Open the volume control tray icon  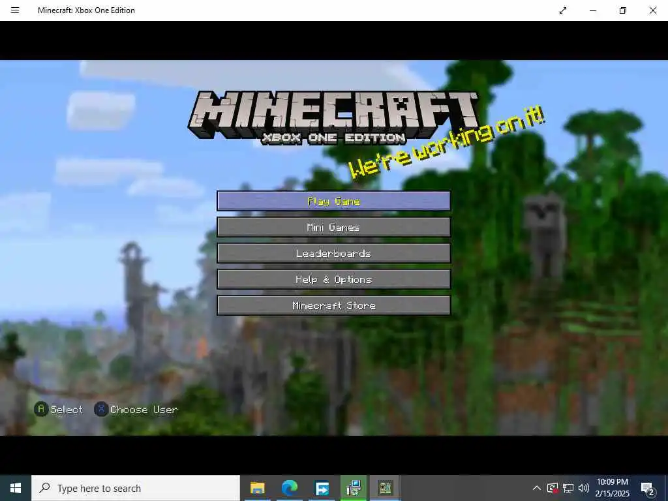[x=584, y=488]
